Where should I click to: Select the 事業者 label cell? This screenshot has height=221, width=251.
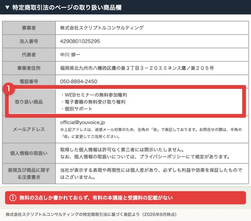tap(29, 28)
